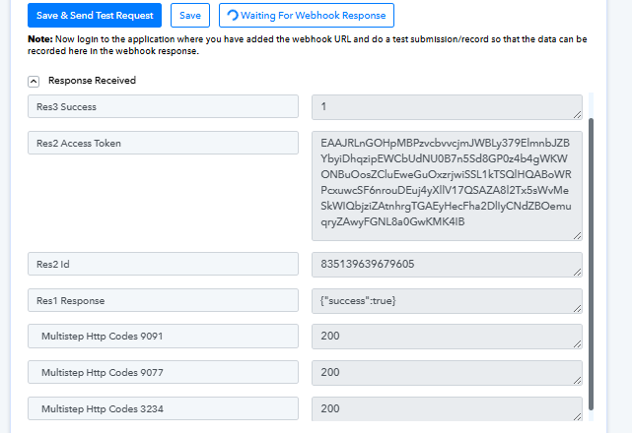The width and height of the screenshot is (632, 433).
Task: Select the Res2 Id label field
Action: pos(163,264)
